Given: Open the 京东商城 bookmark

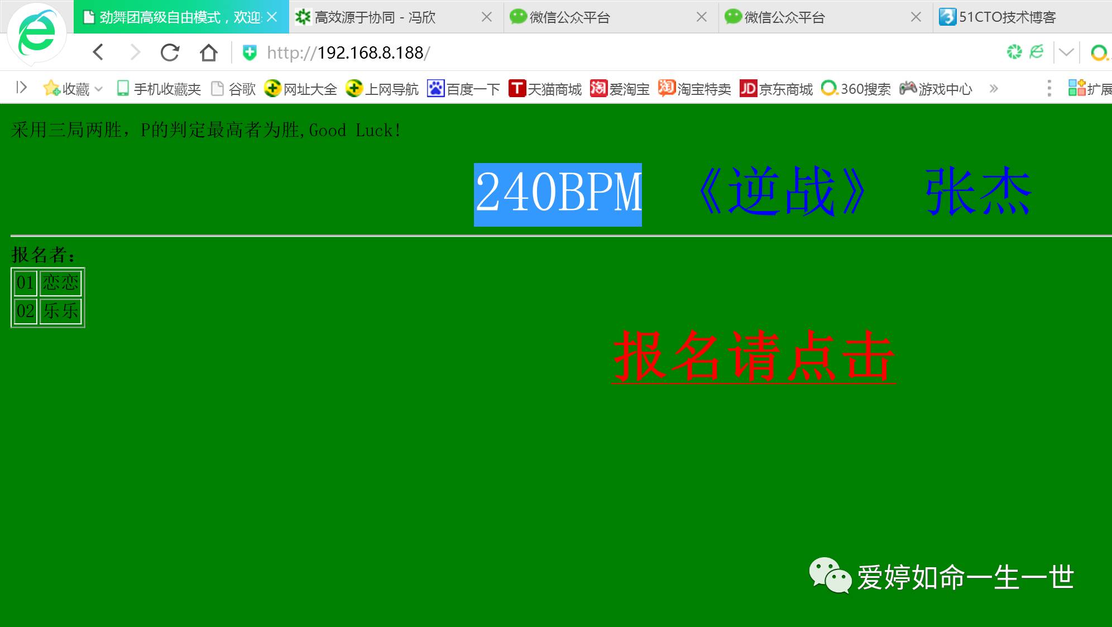Looking at the screenshot, I should click(x=777, y=89).
